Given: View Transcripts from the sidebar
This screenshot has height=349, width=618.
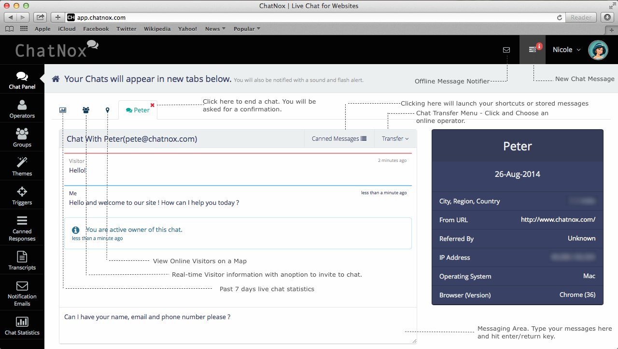Looking at the screenshot, I should (22, 260).
